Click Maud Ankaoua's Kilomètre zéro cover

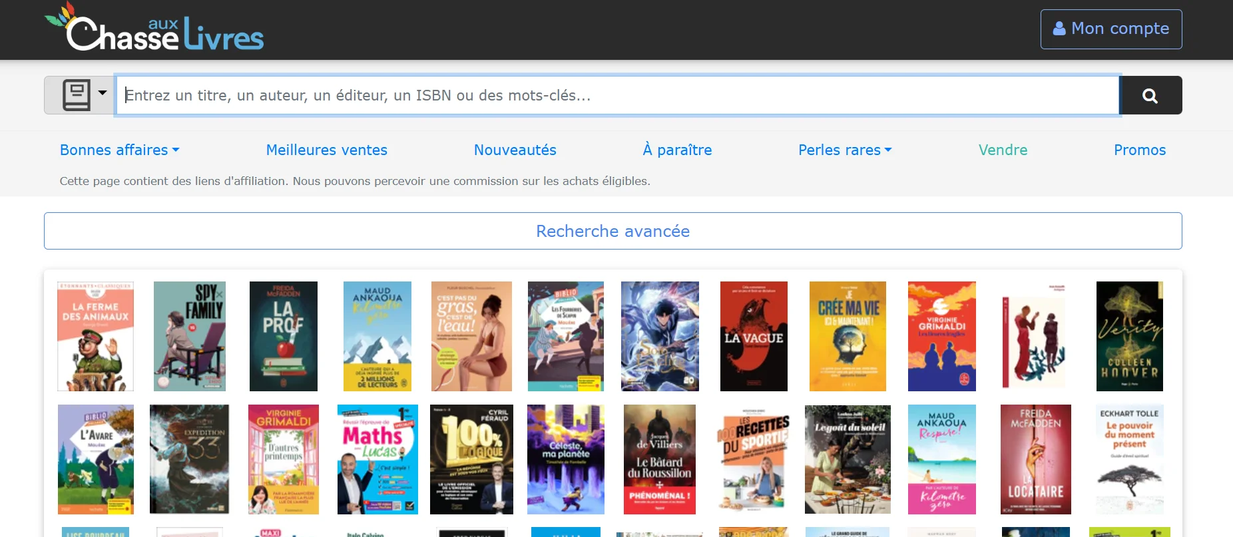click(x=377, y=336)
